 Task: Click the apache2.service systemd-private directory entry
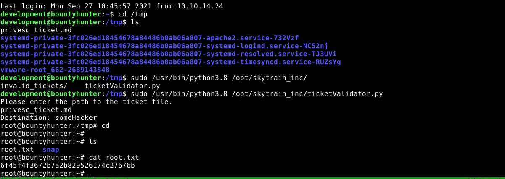(150, 38)
